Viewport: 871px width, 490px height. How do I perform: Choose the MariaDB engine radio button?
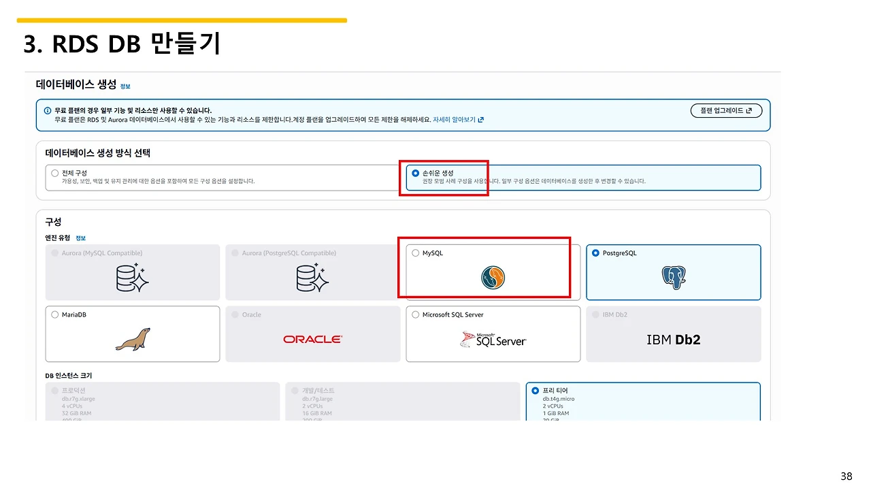55,314
